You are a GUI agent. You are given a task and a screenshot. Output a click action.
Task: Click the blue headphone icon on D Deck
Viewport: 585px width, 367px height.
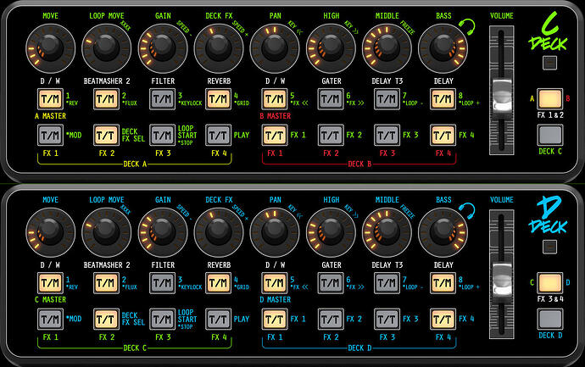pos(467,211)
